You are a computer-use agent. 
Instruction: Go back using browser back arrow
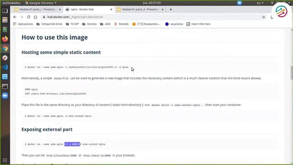coord(15,17)
